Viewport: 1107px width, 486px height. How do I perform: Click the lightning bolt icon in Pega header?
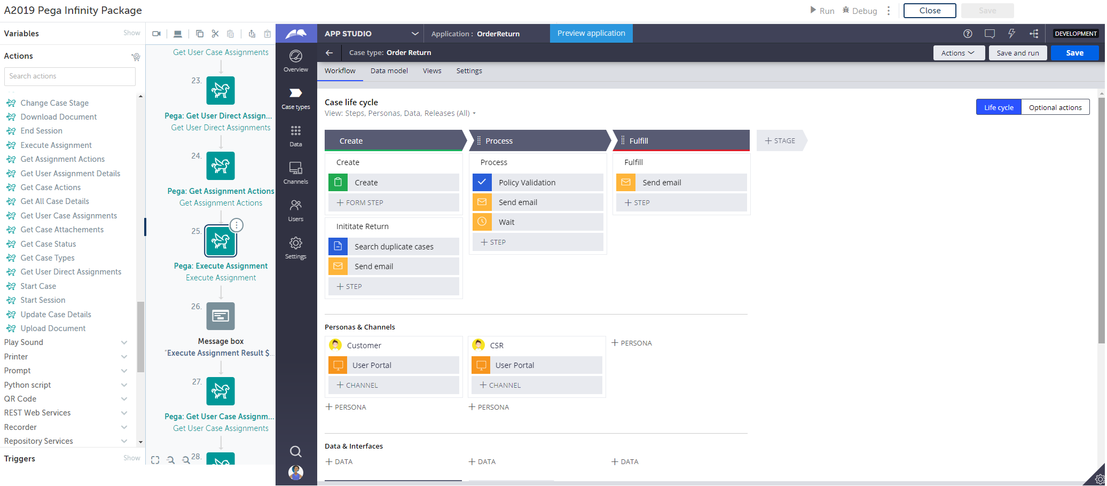[x=1011, y=34]
